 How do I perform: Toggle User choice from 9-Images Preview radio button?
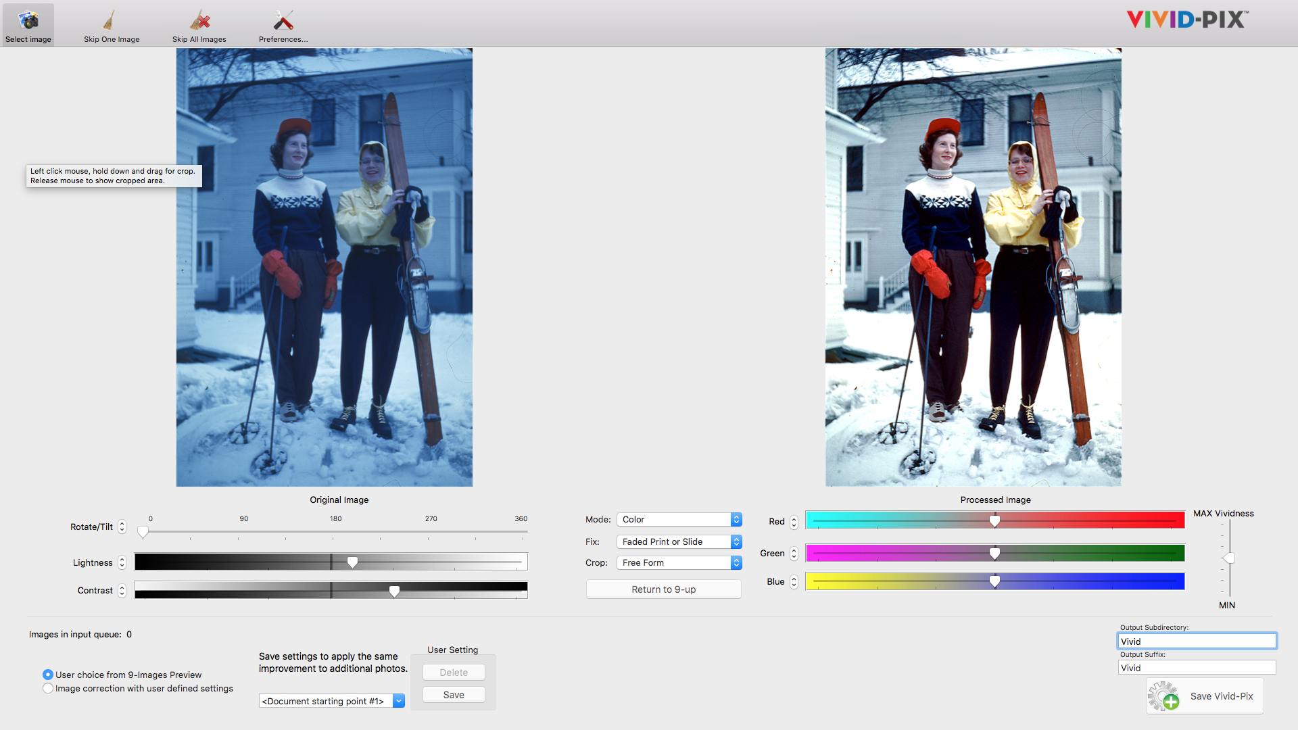click(x=48, y=675)
